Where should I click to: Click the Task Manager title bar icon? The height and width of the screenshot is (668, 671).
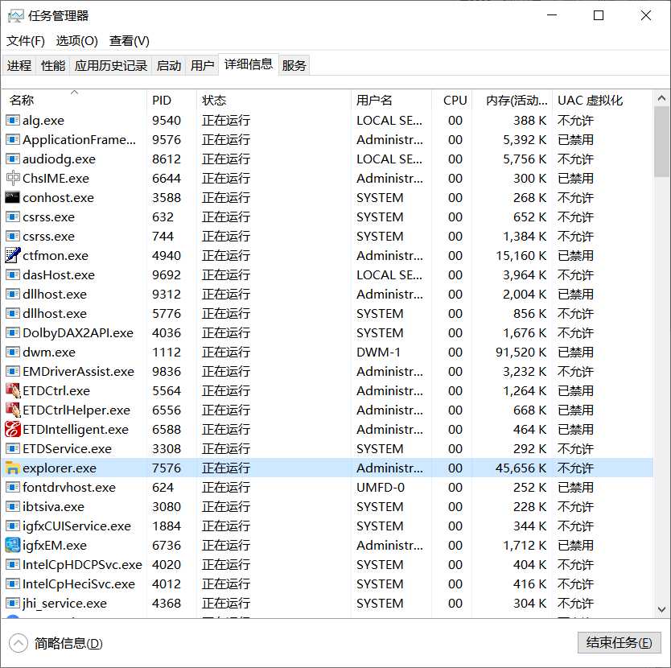click(x=16, y=16)
